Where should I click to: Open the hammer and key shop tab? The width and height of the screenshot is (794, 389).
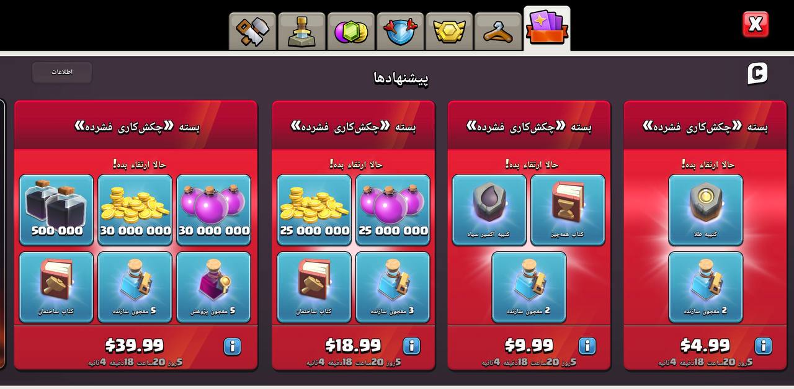tap(252, 31)
